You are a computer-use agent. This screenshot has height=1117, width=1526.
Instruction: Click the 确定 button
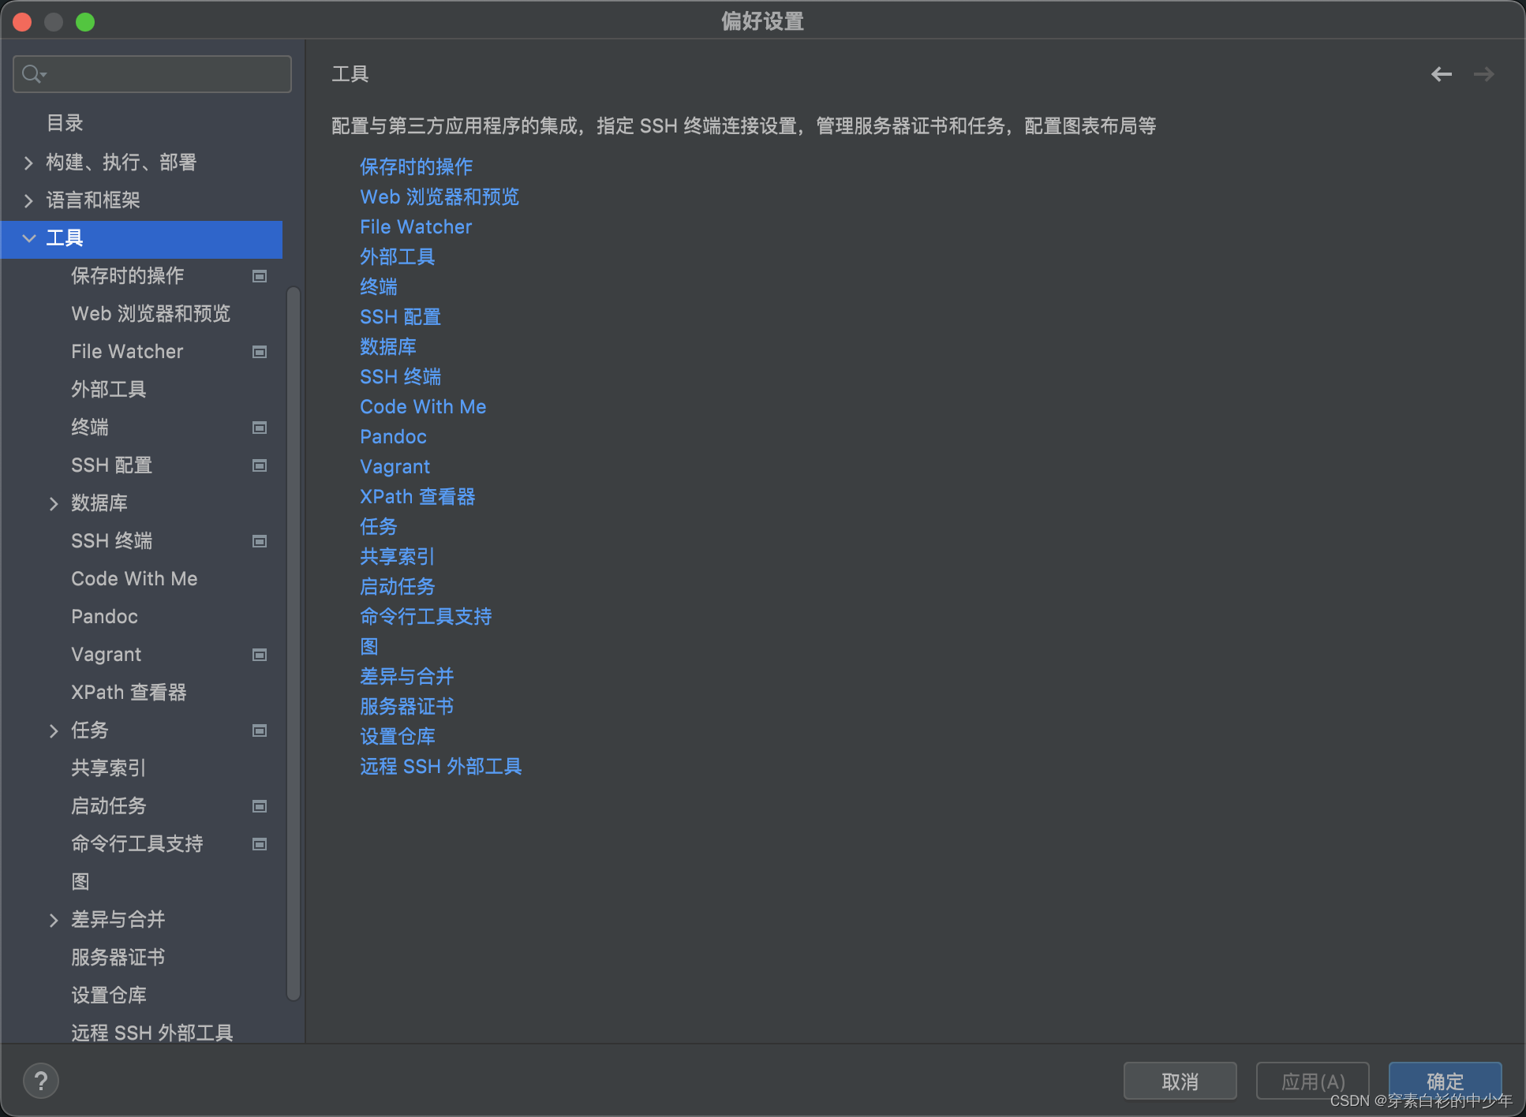pyautogui.click(x=1444, y=1080)
